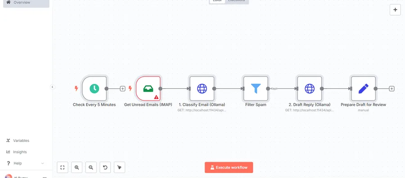Open the Prepare Draft for Review node

pos(364,88)
